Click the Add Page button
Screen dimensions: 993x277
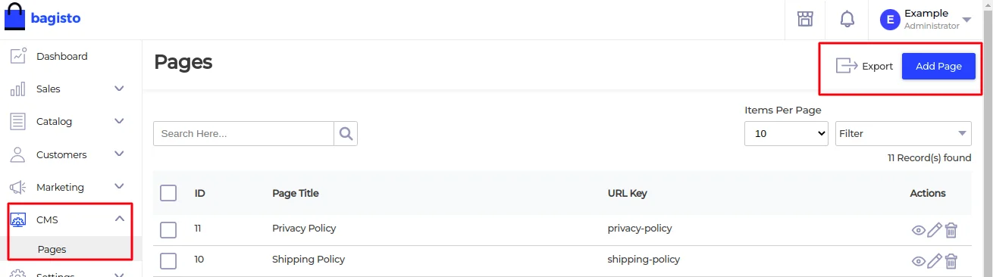(x=938, y=66)
